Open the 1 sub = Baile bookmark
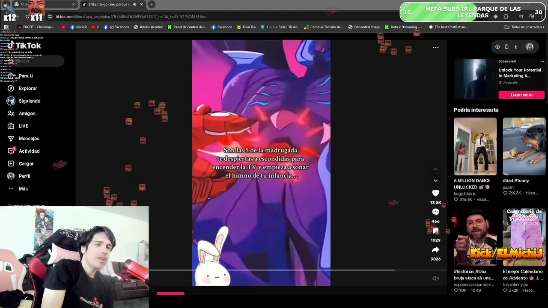Image resolution: width=548 pixels, height=308 pixels. [280, 27]
